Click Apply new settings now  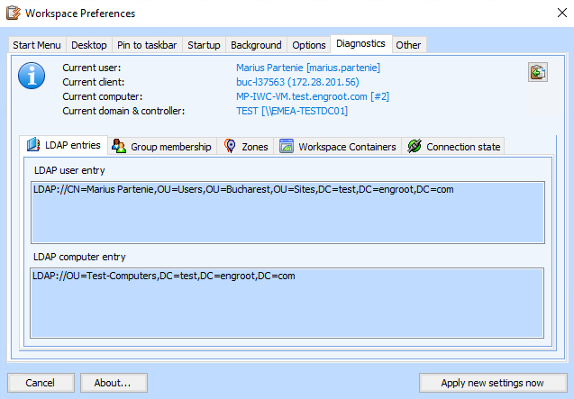[x=492, y=383]
